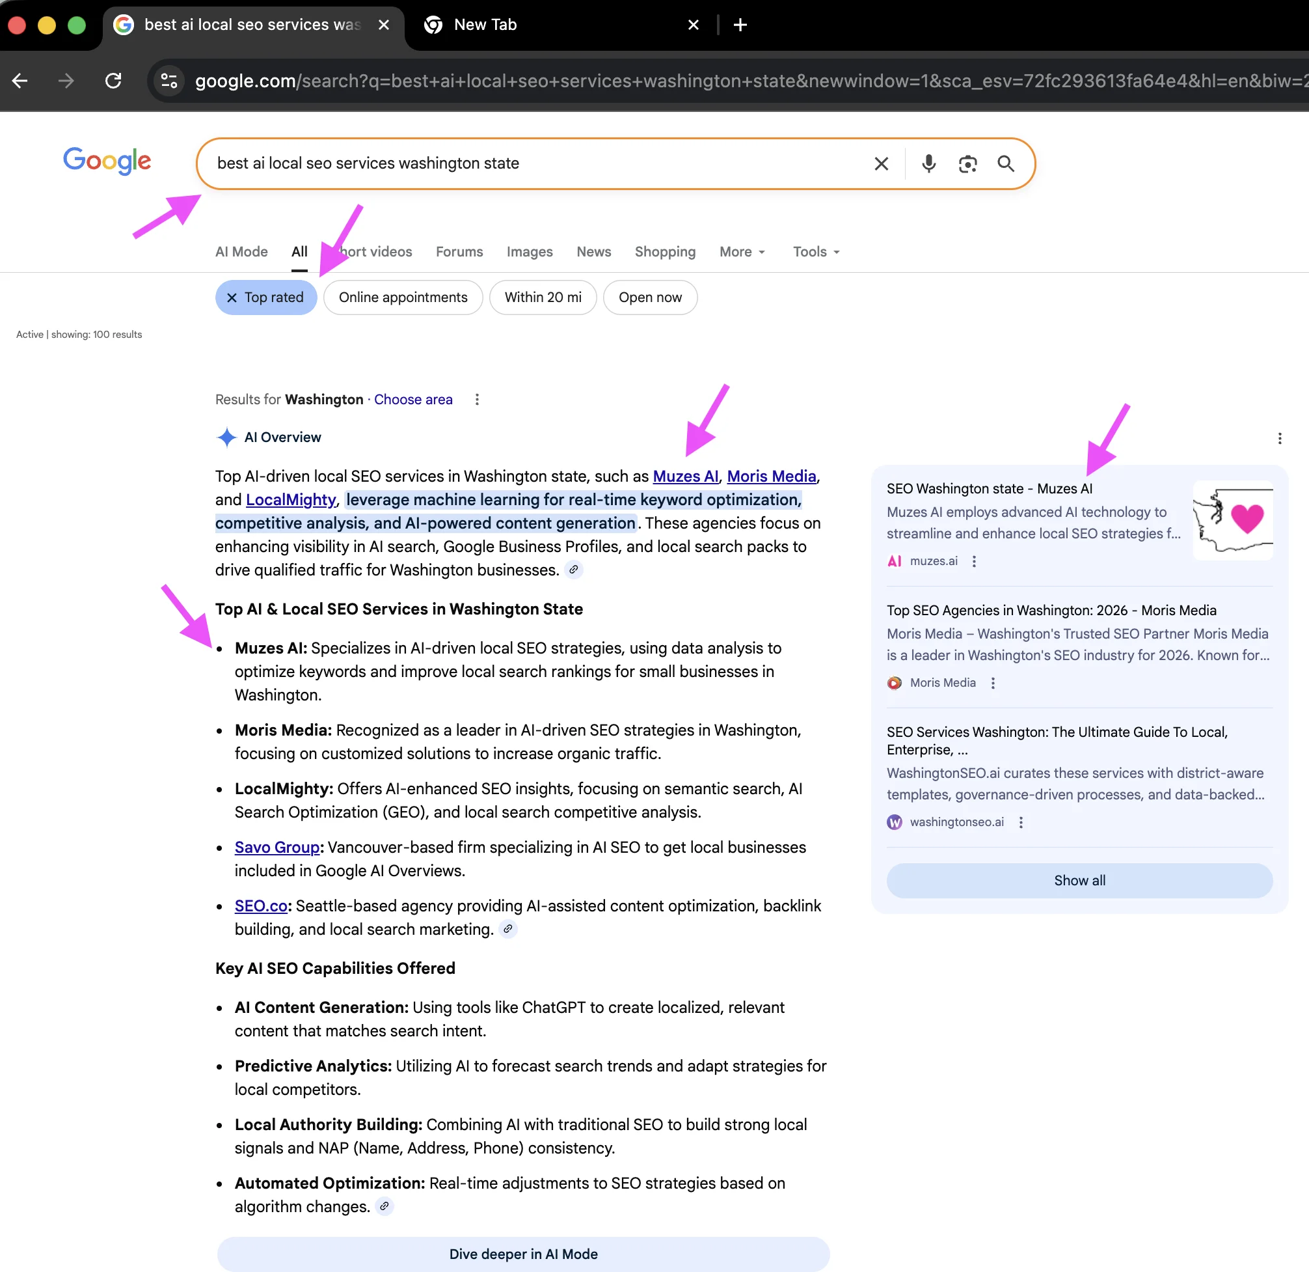
Task: Open site information icon in address bar
Action: [x=169, y=81]
